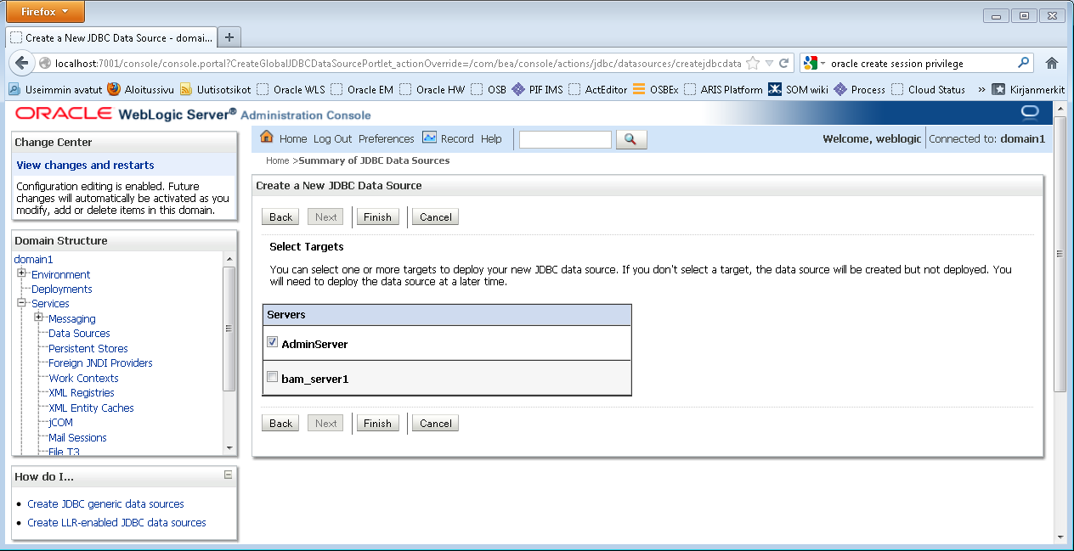1074x551 pixels.
Task: Open Help in console toolbar
Action: point(491,138)
